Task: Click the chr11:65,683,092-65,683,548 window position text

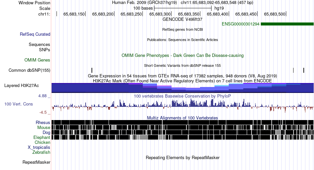Action: click(x=217, y=3)
